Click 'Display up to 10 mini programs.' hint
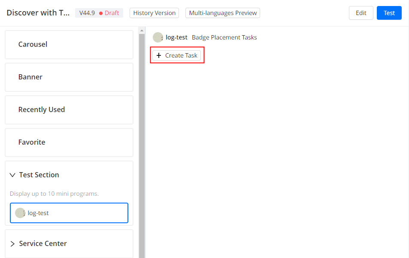409x258 pixels. coord(54,194)
